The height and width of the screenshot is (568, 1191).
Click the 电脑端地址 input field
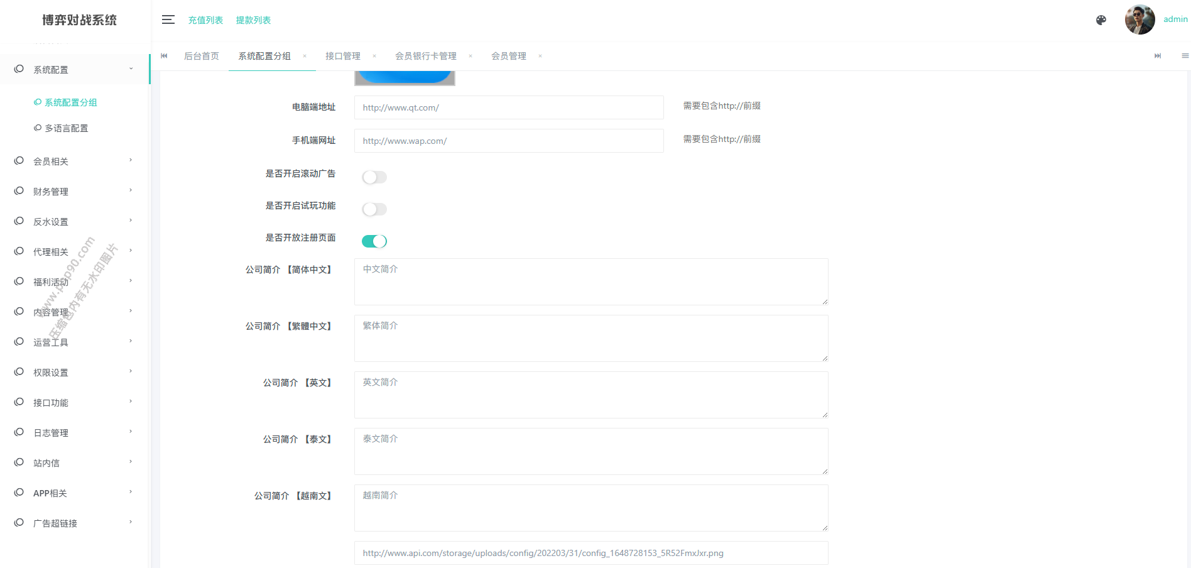[x=508, y=107]
